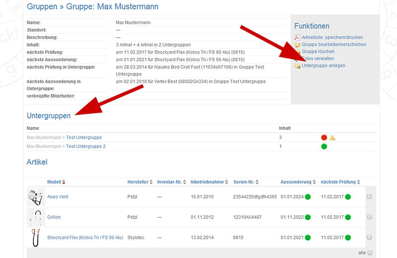Click the add-folder icon beside Untergruppe anlegen
Image resolution: width=397 pixels, height=258 pixels.
pyautogui.click(x=297, y=66)
